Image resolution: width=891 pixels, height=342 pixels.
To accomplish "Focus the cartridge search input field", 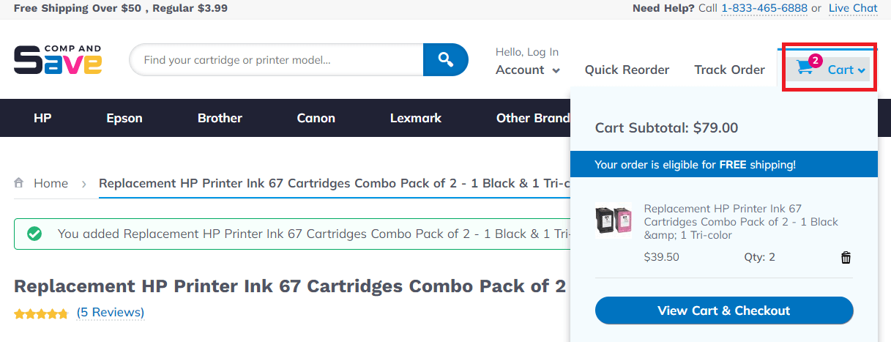I will click(277, 59).
